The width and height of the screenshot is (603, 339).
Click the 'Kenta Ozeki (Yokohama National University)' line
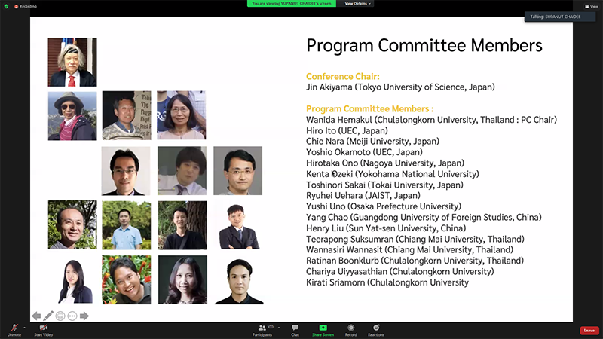click(x=393, y=174)
